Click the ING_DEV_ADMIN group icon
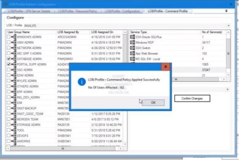Screen dimensions: 239x160 [14, 97]
